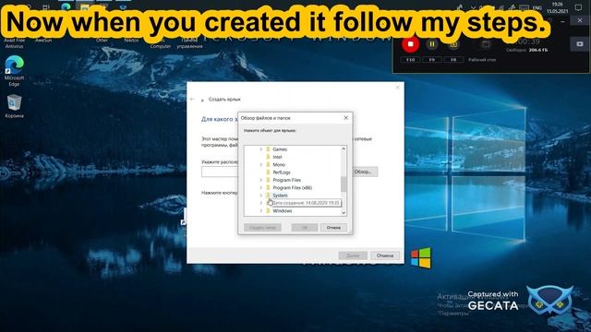This screenshot has height=332, width=591.
Task: Close the Gecata recorder panel
Action: click(580, 20)
